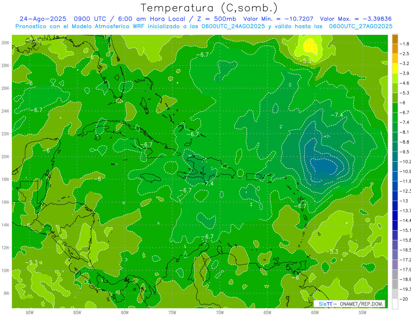Screen dimensions: 411x317
Task: Click purple swatch between -17.9 and -17.2
Action: (x=395, y=264)
